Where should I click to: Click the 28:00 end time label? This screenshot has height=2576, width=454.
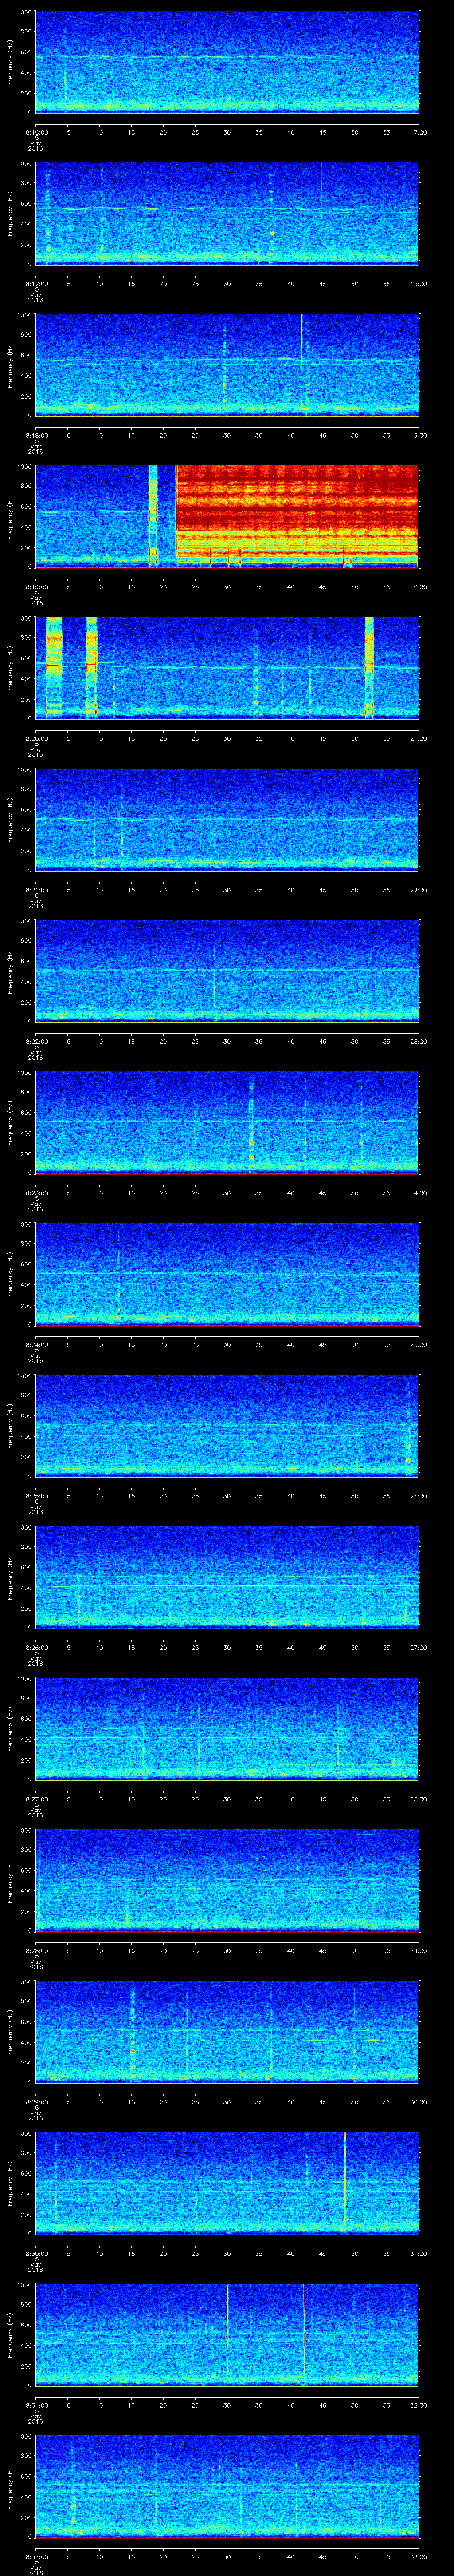pyautogui.click(x=419, y=1798)
